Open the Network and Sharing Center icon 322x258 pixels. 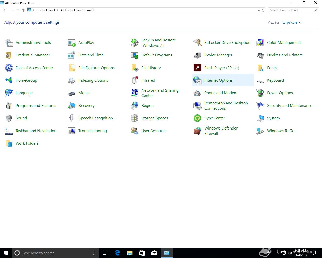[x=135, y=93]
